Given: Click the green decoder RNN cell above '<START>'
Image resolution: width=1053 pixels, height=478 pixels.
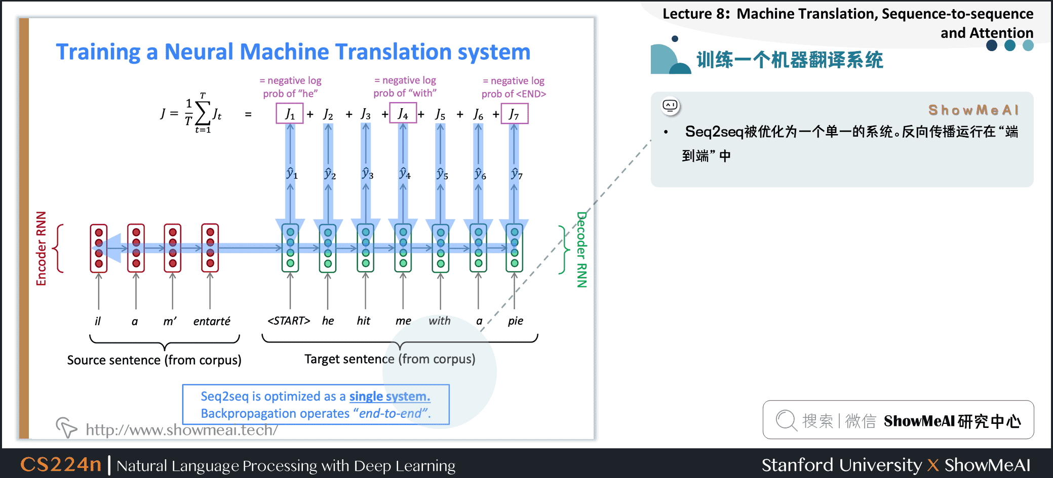Looking at the screenshot, I should tap(290, 248).
